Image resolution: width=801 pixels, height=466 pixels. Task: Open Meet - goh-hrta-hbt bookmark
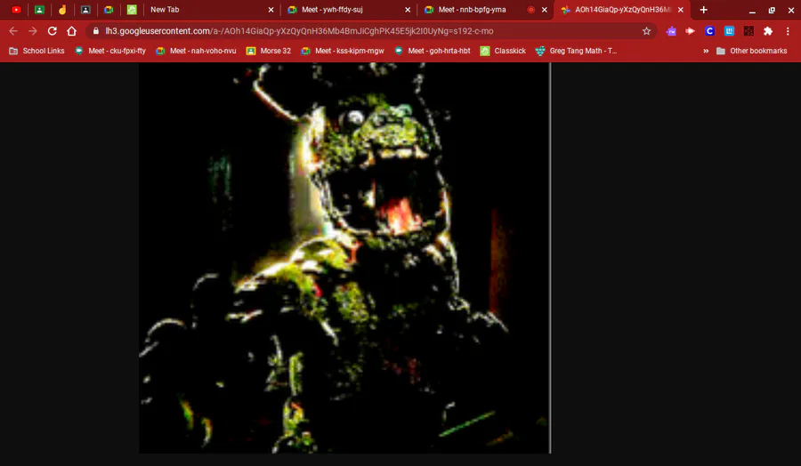pyautogui.click(x=433, y=51)
